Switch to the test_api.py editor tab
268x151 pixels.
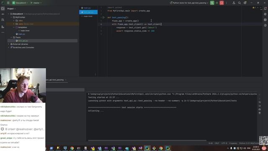click(88, 12)
